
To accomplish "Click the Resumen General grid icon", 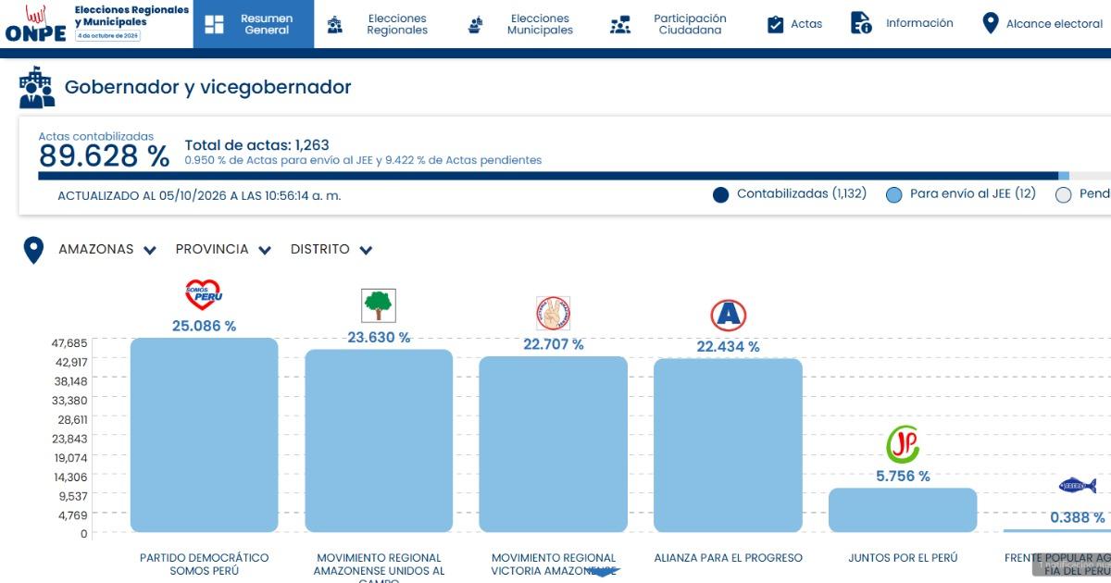I will pyautogui.click(x=215, y=24).
